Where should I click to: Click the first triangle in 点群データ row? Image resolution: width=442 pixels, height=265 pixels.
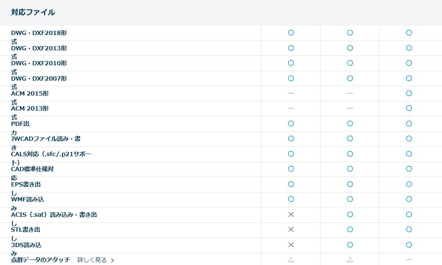click(291, 259)
